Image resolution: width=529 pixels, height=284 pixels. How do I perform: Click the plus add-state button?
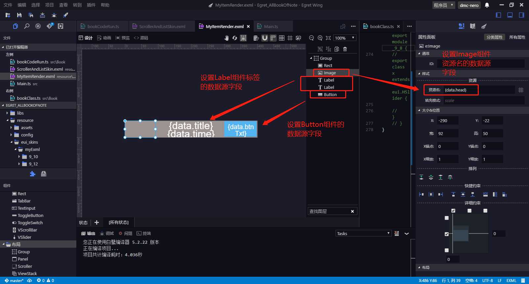(97, 223)
